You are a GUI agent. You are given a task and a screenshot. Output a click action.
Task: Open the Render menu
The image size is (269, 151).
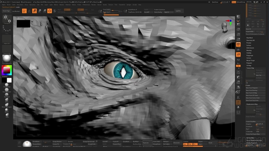(93, 5)
